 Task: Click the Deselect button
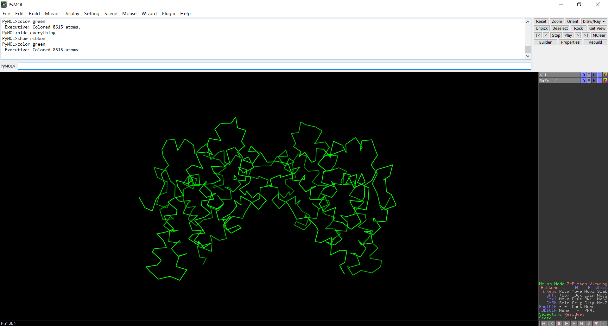click(560, 29)
